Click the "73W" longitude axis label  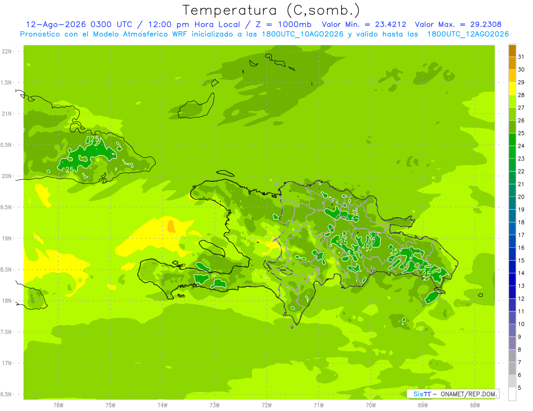click(x=215, y=405)
